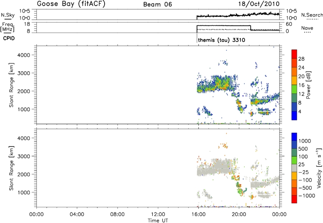Click the '08:00' time tick label
Screen dimensions: 323x223
117,215
